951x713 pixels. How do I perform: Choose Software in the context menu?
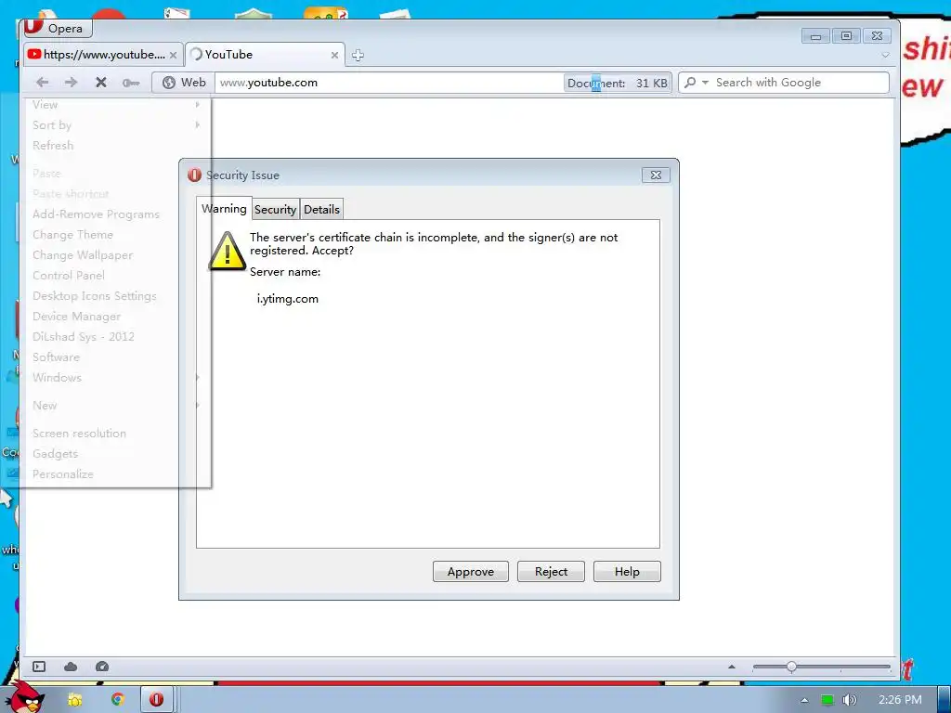click(115, 357)
